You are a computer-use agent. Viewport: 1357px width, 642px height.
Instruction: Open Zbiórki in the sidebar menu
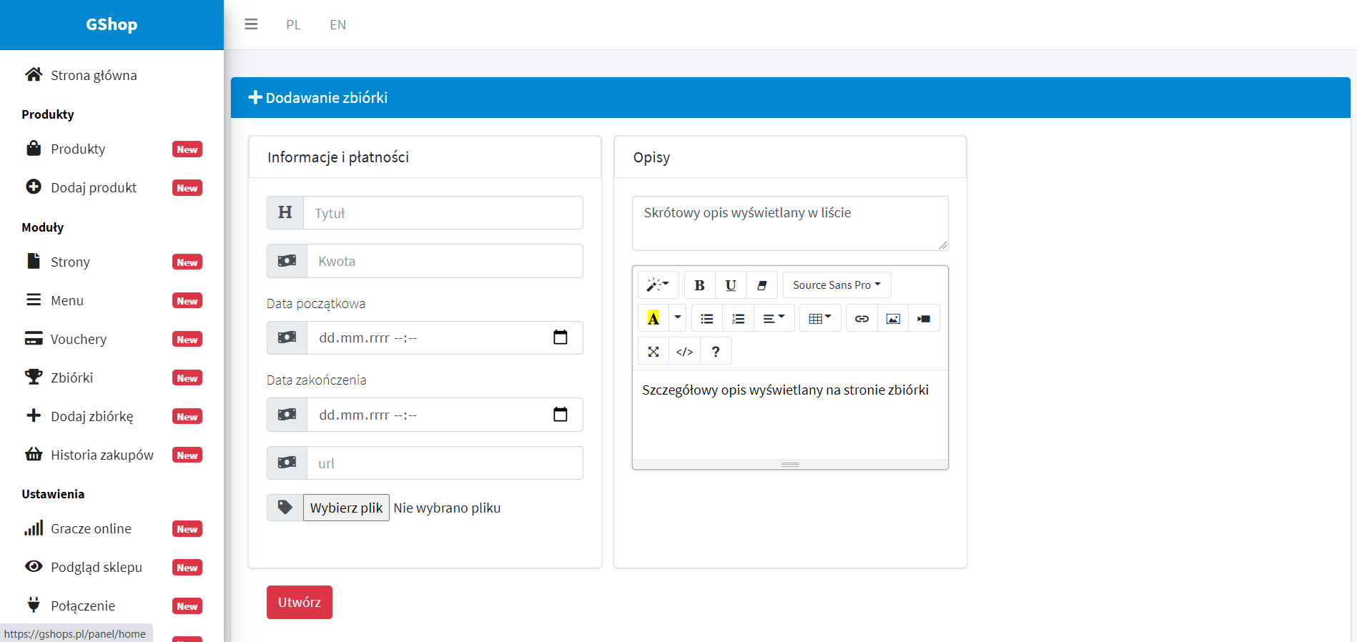71,377
